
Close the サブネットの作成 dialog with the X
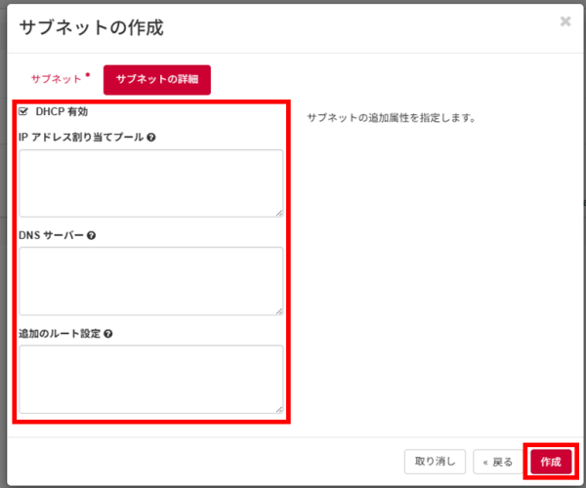[x=565, y=21]
